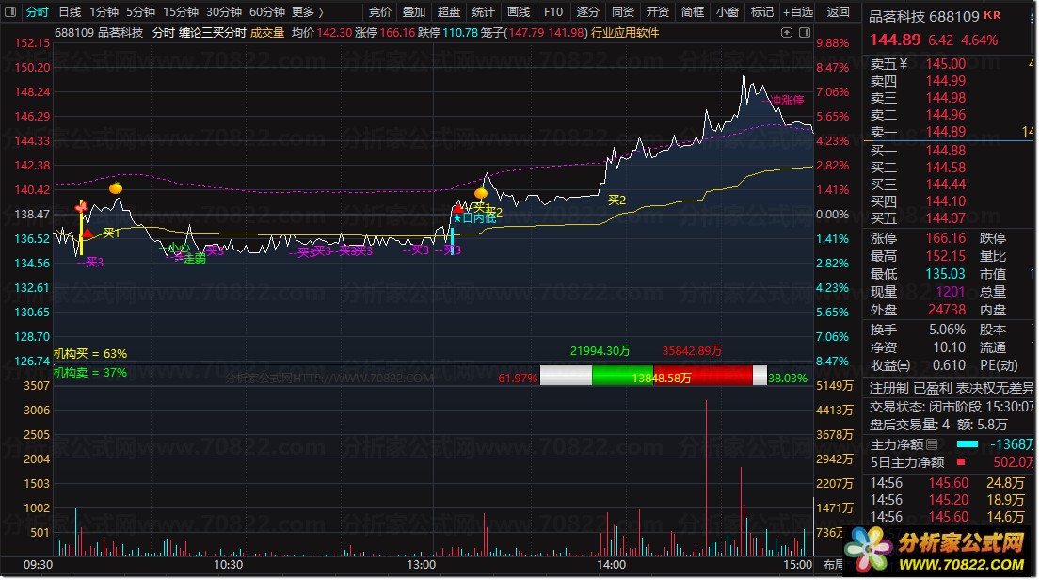Click the green 走弱 signal label

(x=194, y=259)
